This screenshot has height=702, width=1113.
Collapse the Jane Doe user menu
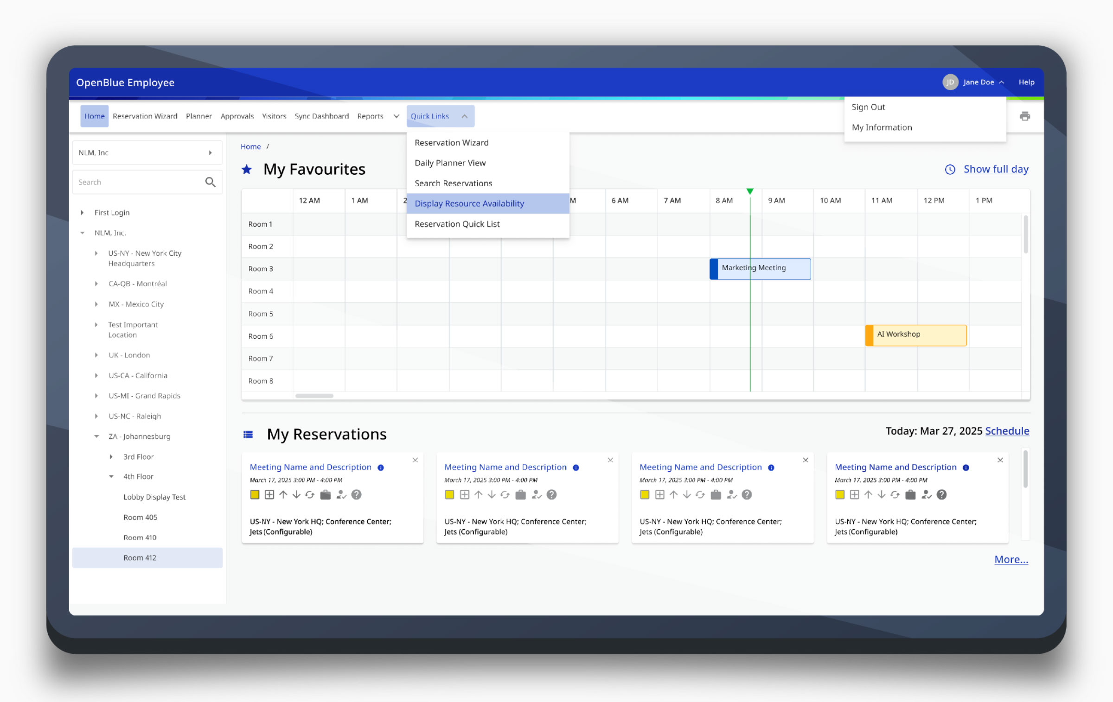tap(1001, 82)
